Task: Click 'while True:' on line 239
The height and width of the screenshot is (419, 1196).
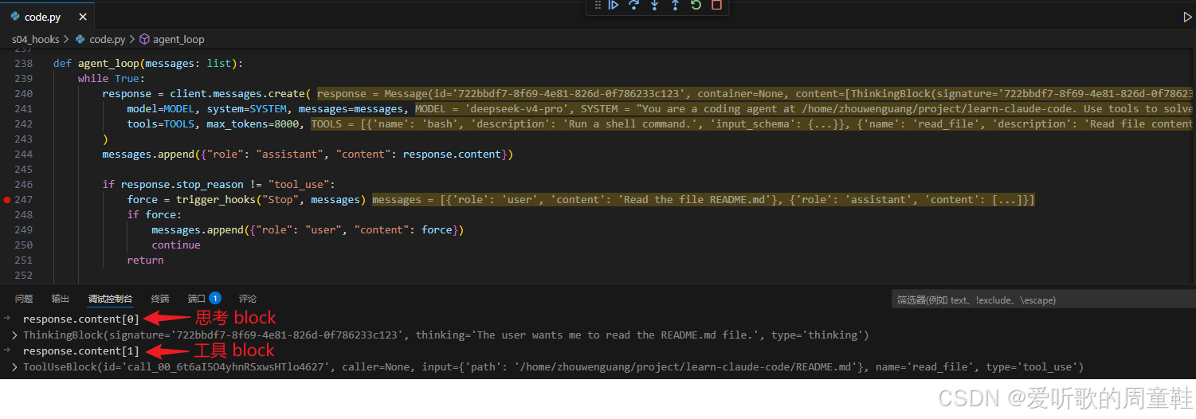Action: click(x=112, y=79)
